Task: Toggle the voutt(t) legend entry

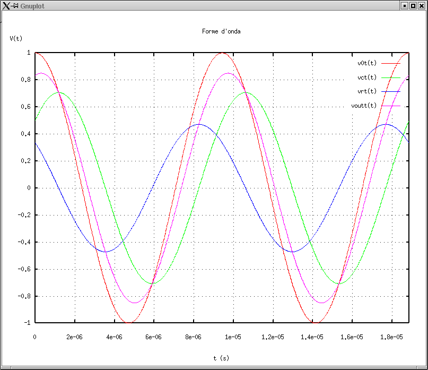Action: pos(364,106)
